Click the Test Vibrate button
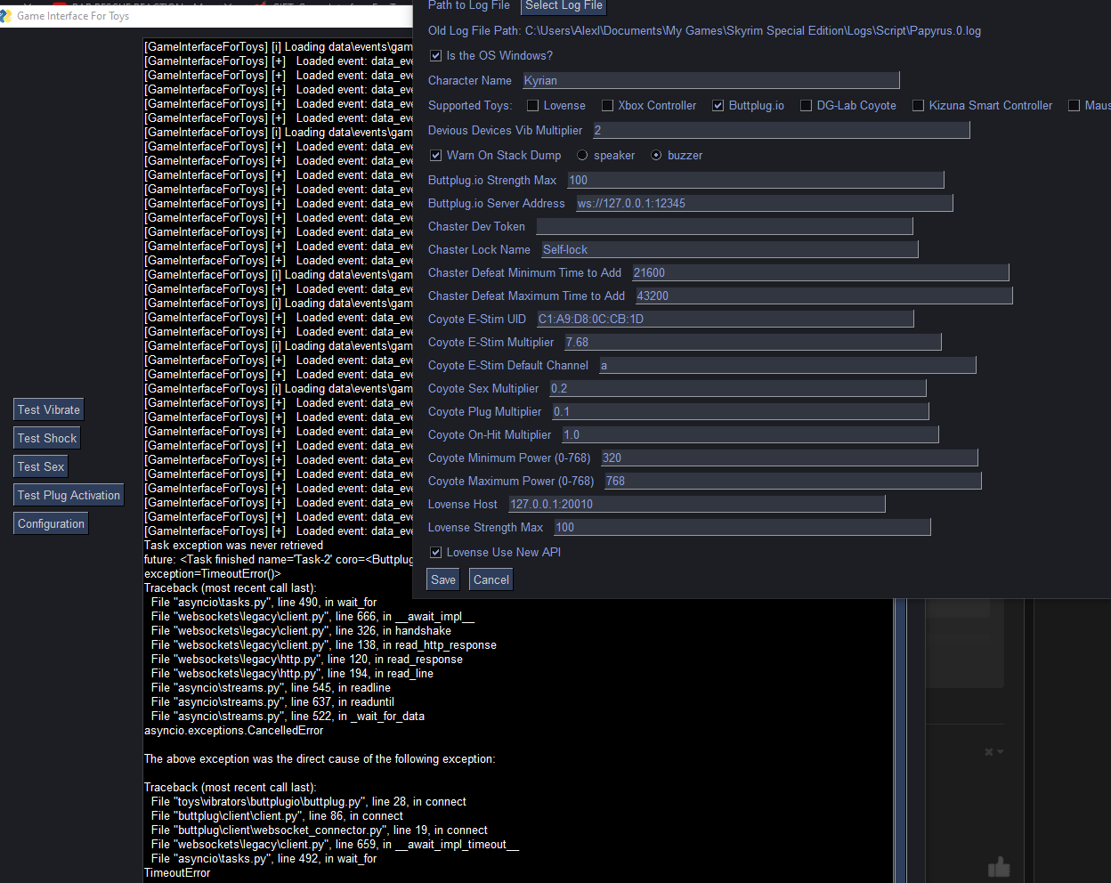This screenshot has width=1111, height=883. click(49, 409)
